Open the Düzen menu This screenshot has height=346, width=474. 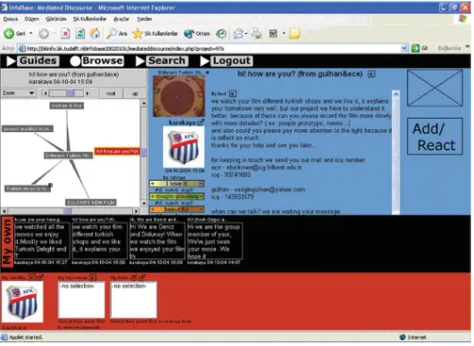tap(32, 19)
